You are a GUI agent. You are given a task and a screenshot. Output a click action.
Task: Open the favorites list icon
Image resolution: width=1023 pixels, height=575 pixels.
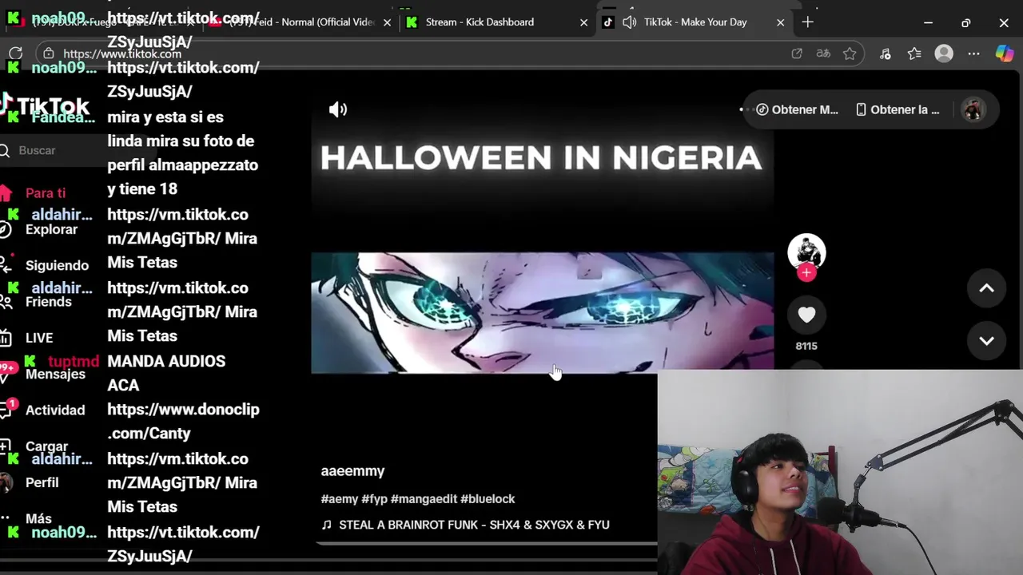point(914,54)
